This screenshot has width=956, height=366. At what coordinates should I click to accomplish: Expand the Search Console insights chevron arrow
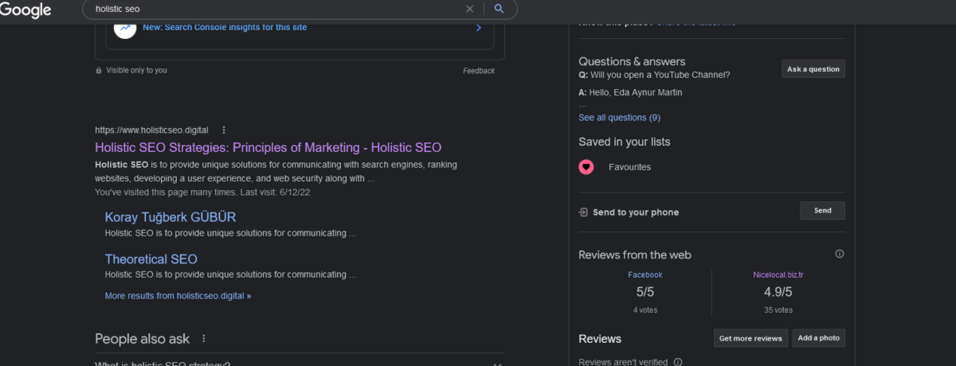tap(479, 27)
